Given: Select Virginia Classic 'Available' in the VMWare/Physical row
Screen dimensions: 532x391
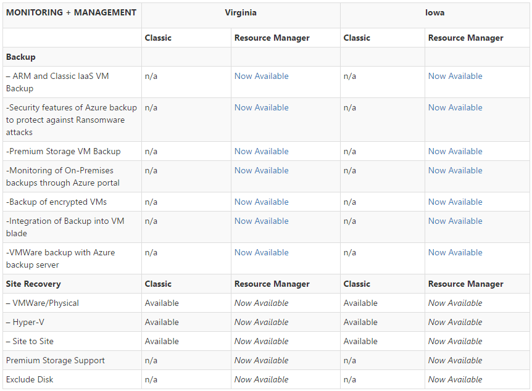Looking at the screenshot, I should [x=162, y=303].
